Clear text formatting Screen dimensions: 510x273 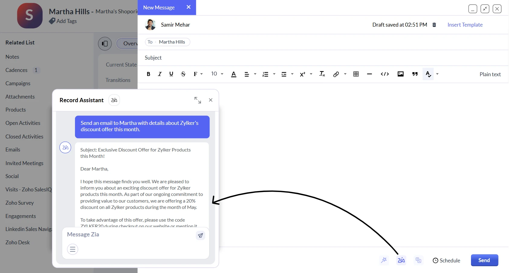click(x=322, y=74)
